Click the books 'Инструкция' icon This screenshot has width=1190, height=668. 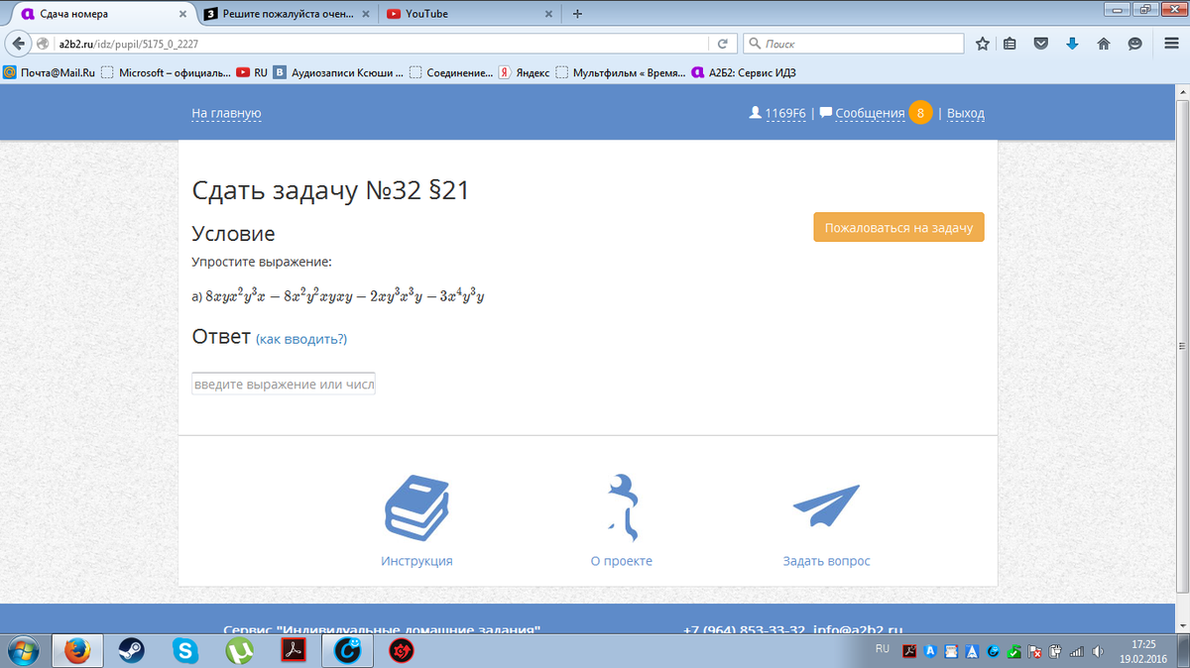(x=416, y=508)
